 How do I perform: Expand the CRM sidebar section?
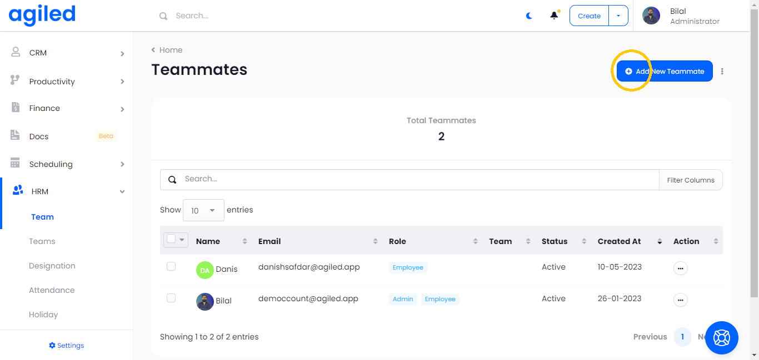click(x=68, y=53)
